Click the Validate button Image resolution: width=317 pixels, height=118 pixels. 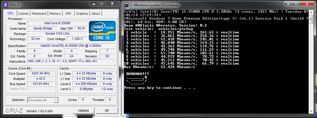[83, 110]
